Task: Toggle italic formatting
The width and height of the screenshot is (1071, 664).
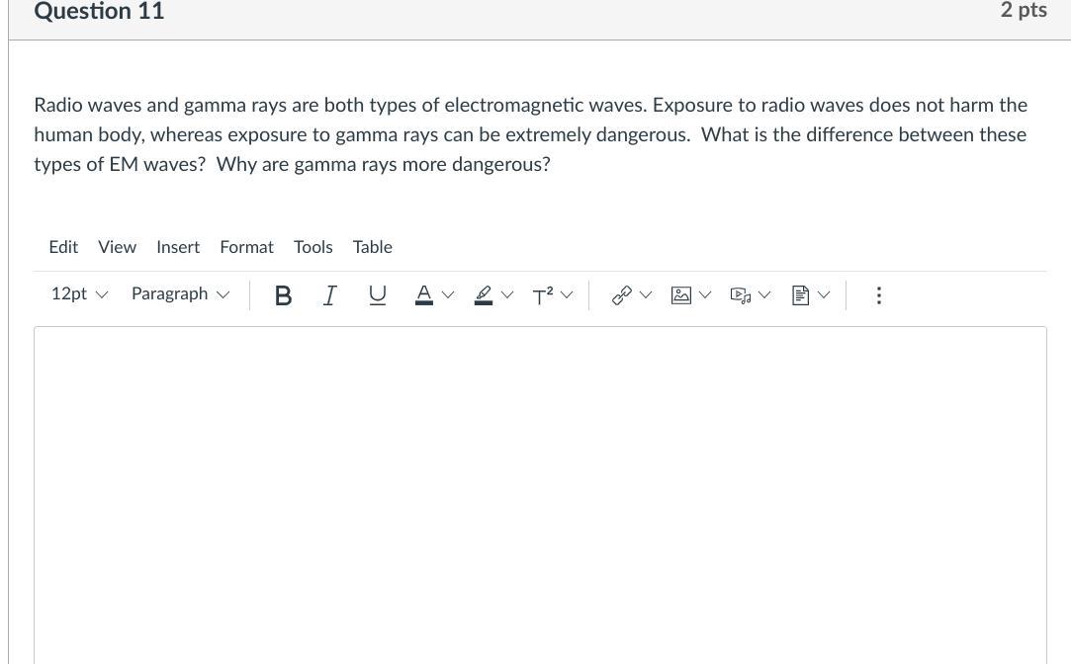Action: [329, 294]
